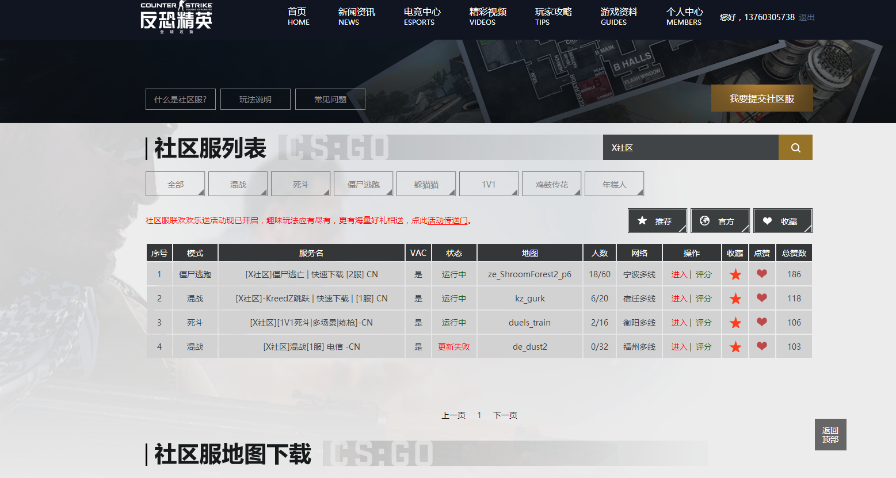Toggle favorite star for duels_train server
Image resolution: width=896 pixels, height=478 pixels.
[735, 323]
